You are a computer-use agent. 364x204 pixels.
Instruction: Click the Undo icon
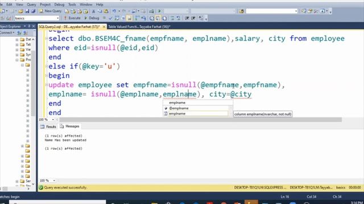pos(114,11)
